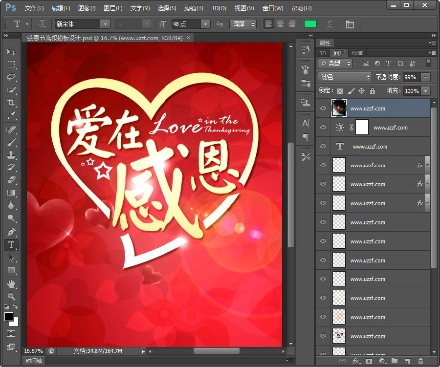Click the Hand tool
Screen dimensions: 440x367
tap(11, 283)
